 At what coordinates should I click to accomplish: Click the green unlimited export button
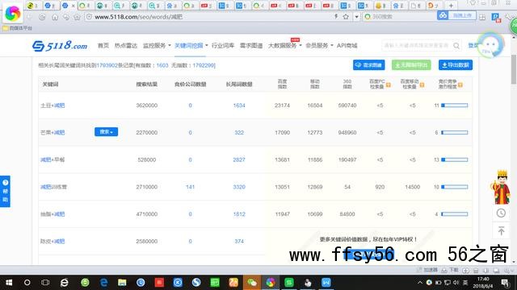click(411, 65)
